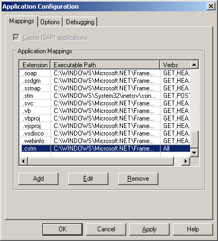The width and height of the screenshot is (218, 241).
Task: Click the Executable Path column header
Action: click(x=105, y=65)
